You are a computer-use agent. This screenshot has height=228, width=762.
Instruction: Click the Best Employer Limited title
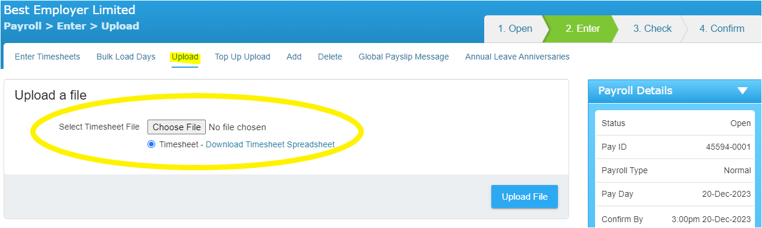click(x=70, y=9)
